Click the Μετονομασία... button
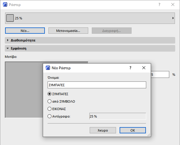Screen dimensions: 180x145 coord(68,31)
